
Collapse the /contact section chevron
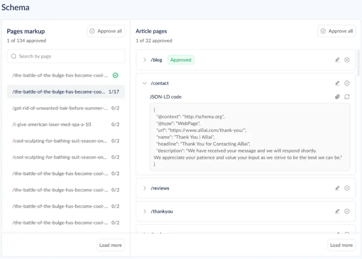click(145, 83)
